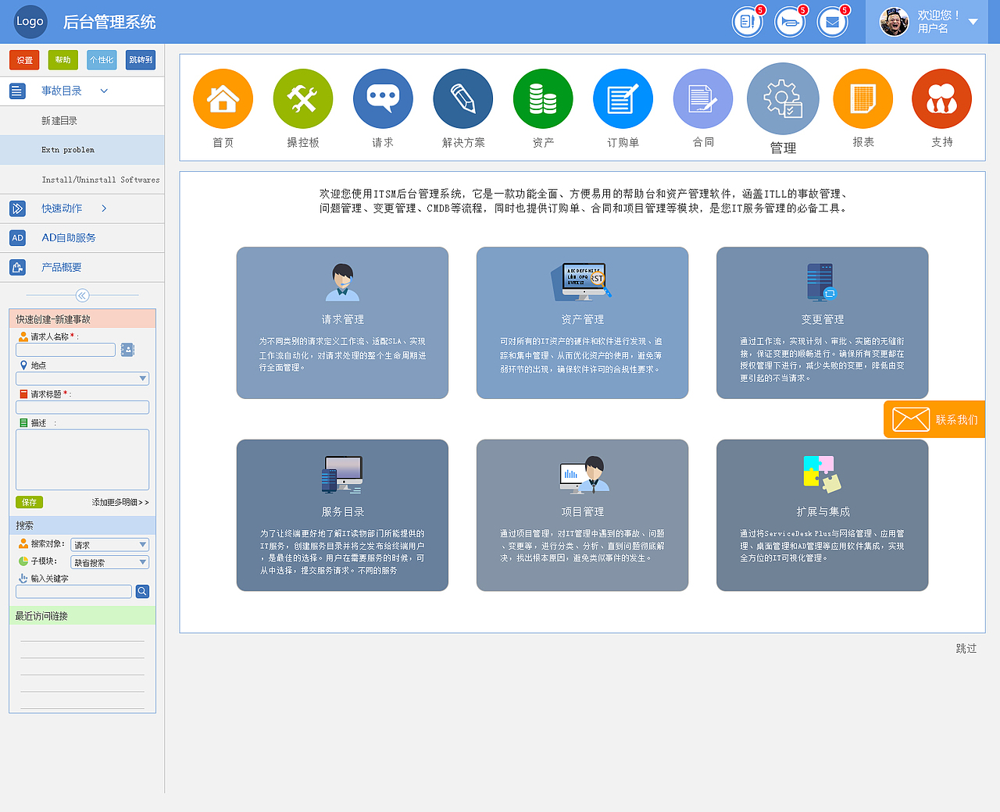Open the 支持 support people icon
This screenshot has height=812, width=1000.
click(x=942, y=99)
